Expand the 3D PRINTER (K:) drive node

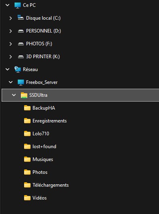coord(10,57)
